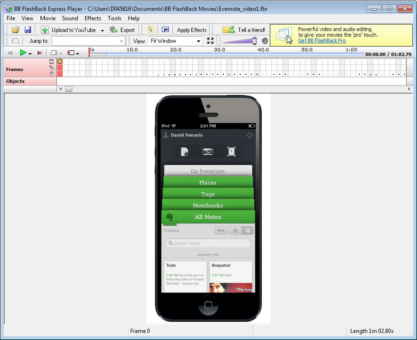Click the speaker mute icon
The height and width of the screenshot is (340, 417).
pyautogui.click(x=265, y=41)
